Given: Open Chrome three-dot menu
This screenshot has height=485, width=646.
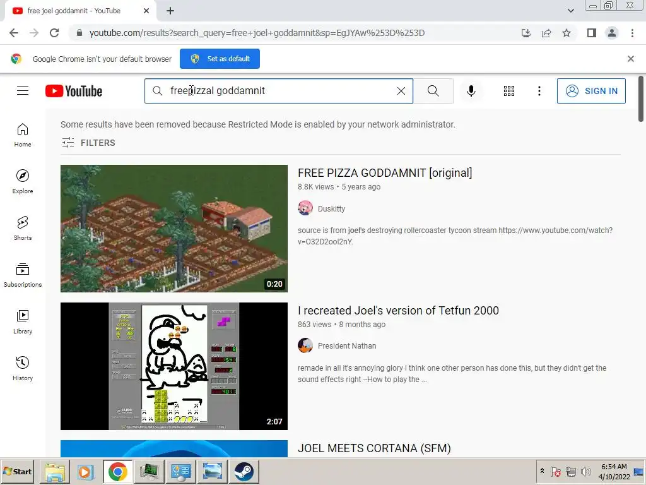Looking at the screenshot, I should click(632, 33).
